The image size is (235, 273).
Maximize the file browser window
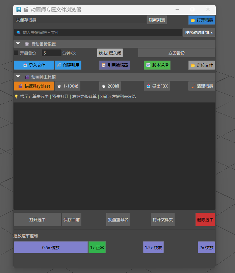[x=192, y=9]
